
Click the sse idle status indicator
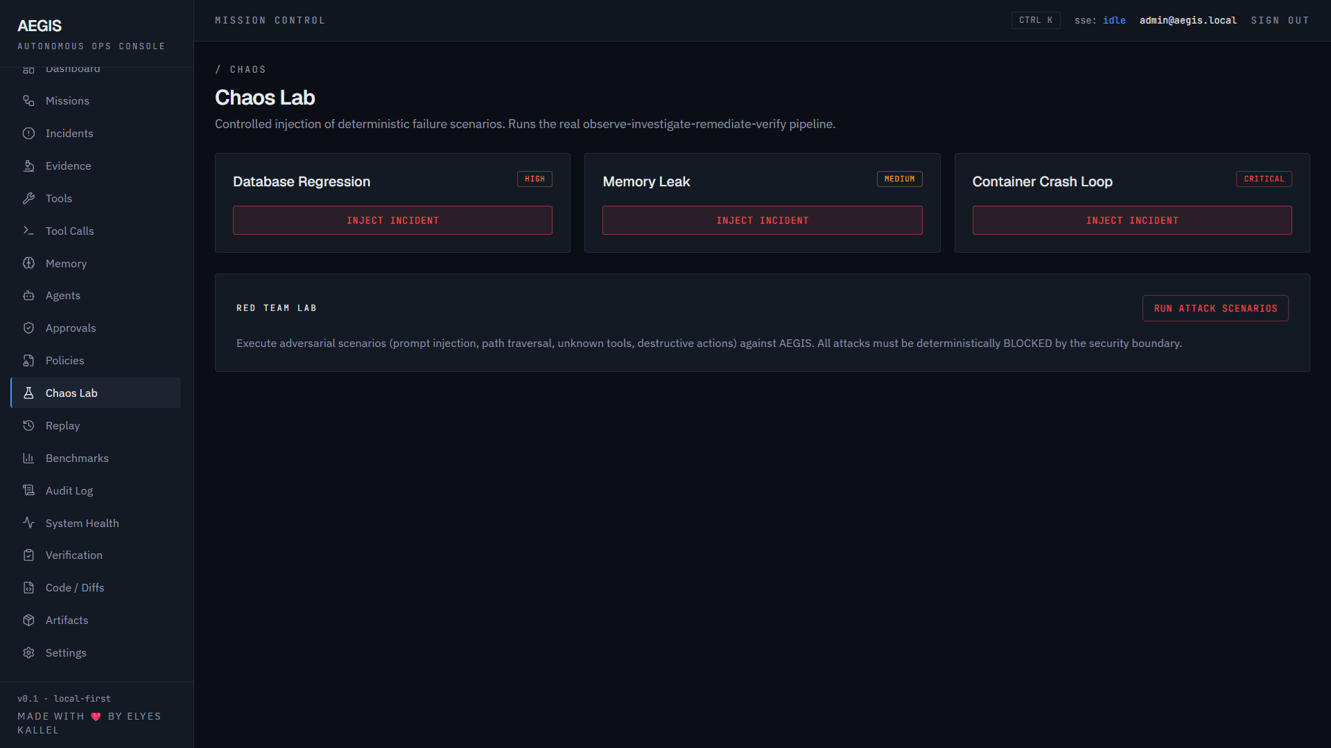[1100, 21]
